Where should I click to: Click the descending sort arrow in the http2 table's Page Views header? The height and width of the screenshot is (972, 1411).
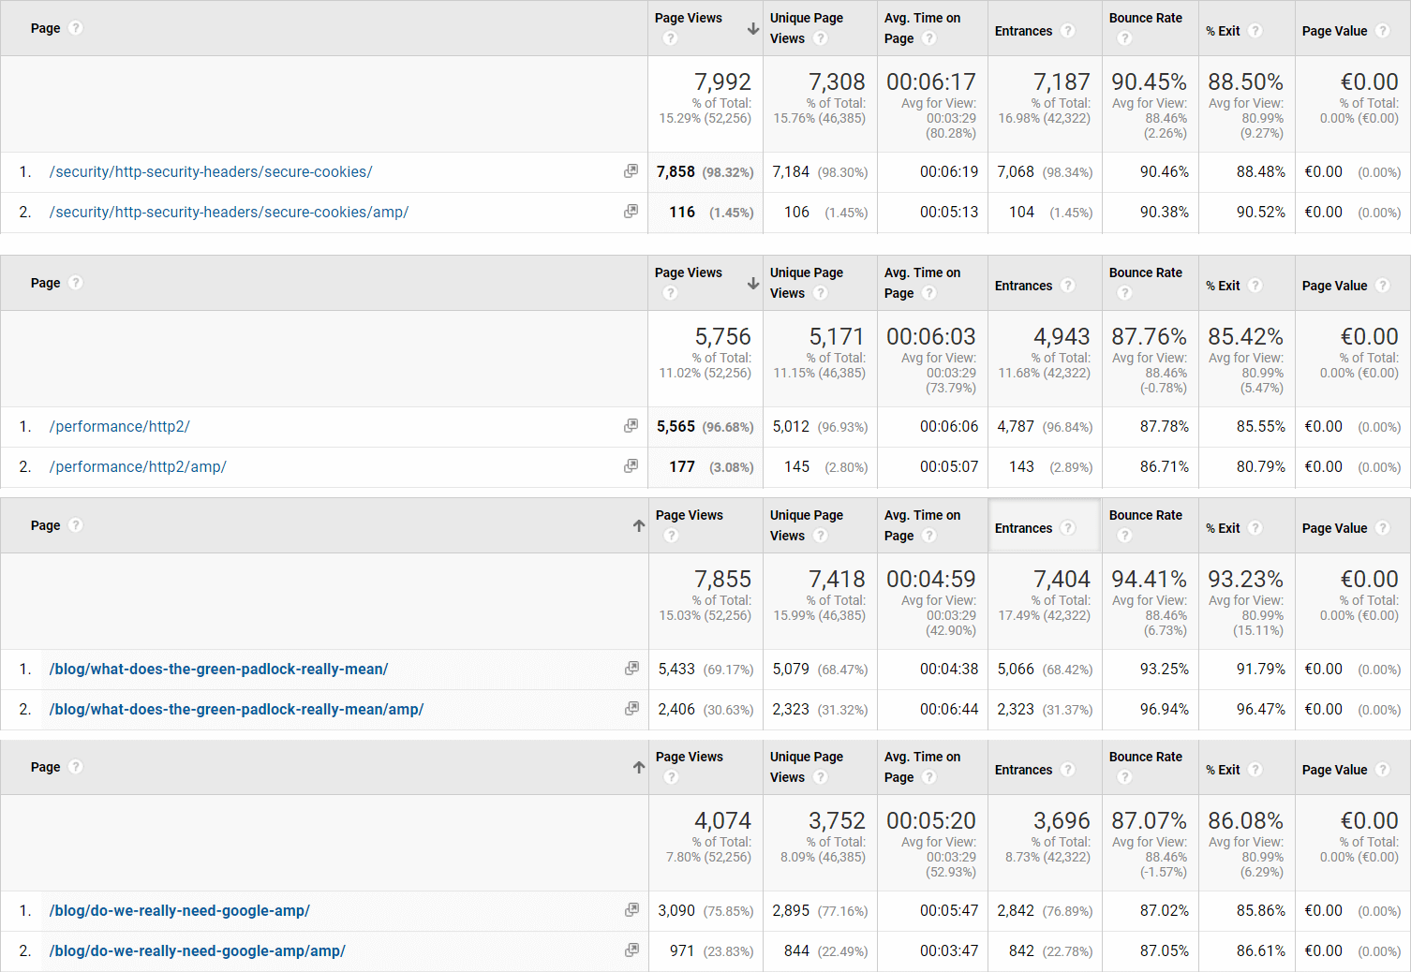tap(753, 284)
